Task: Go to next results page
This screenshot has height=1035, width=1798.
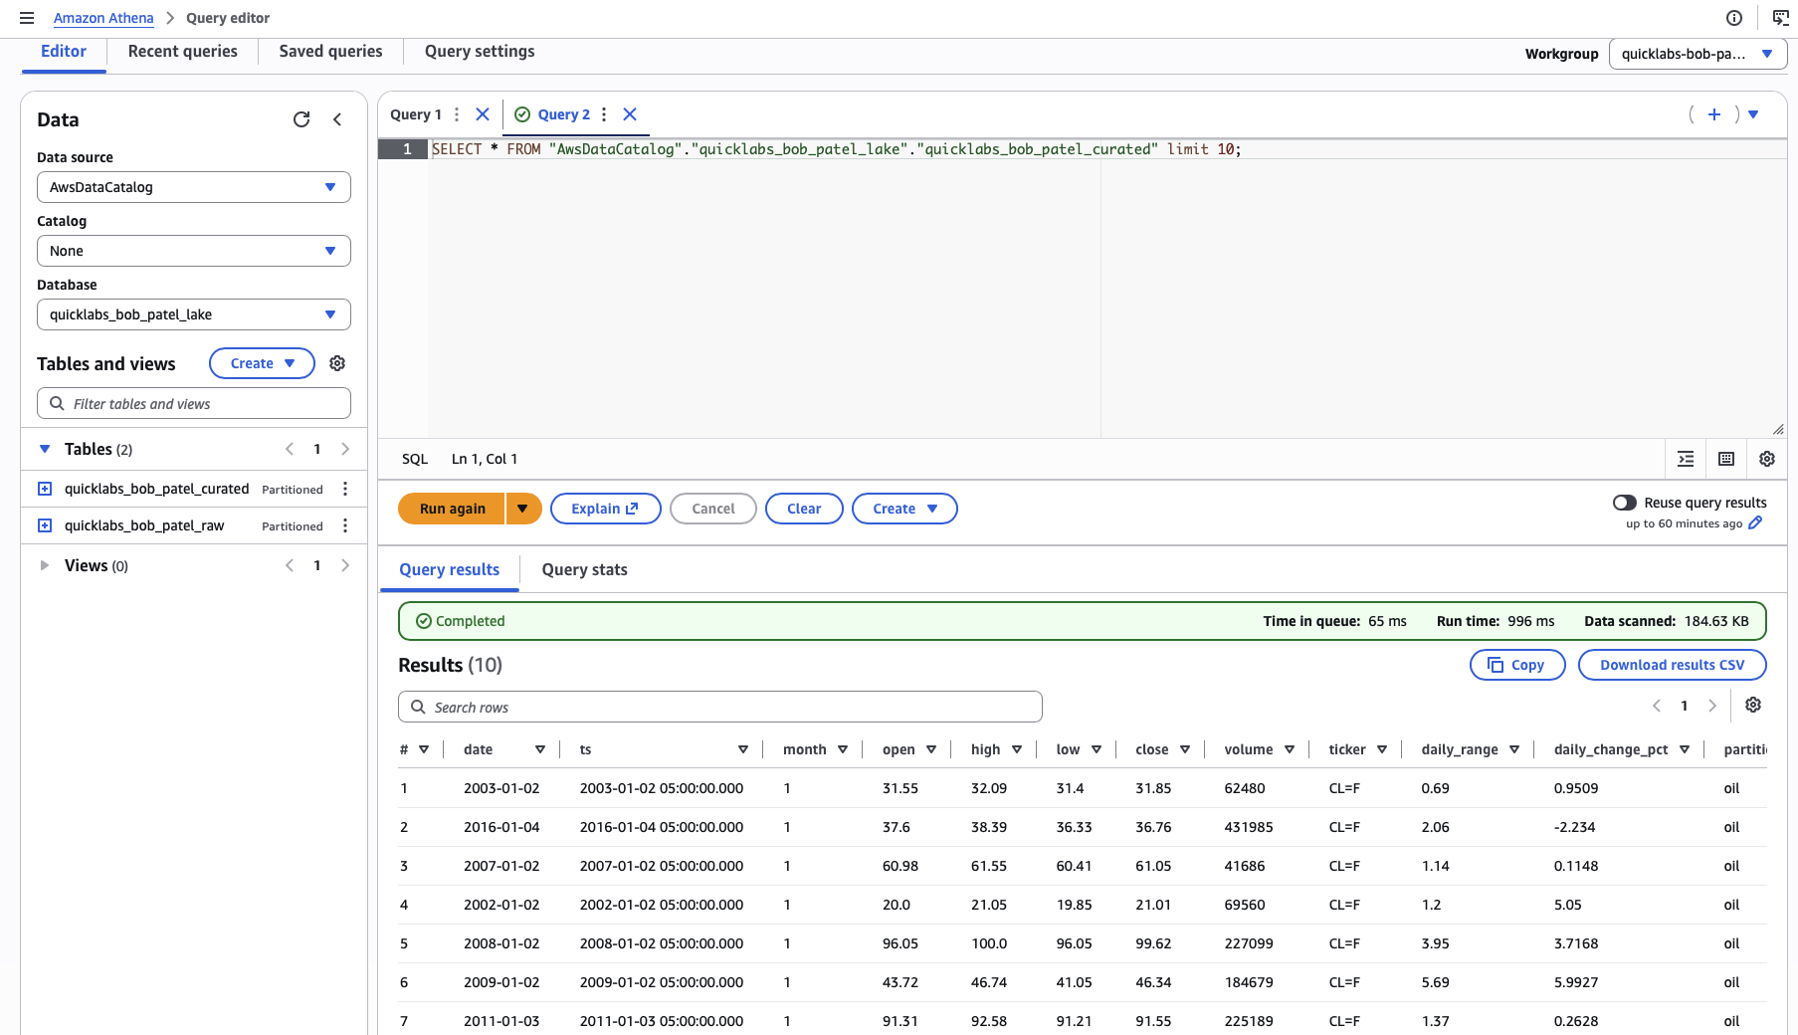Action: point(1712,706)
